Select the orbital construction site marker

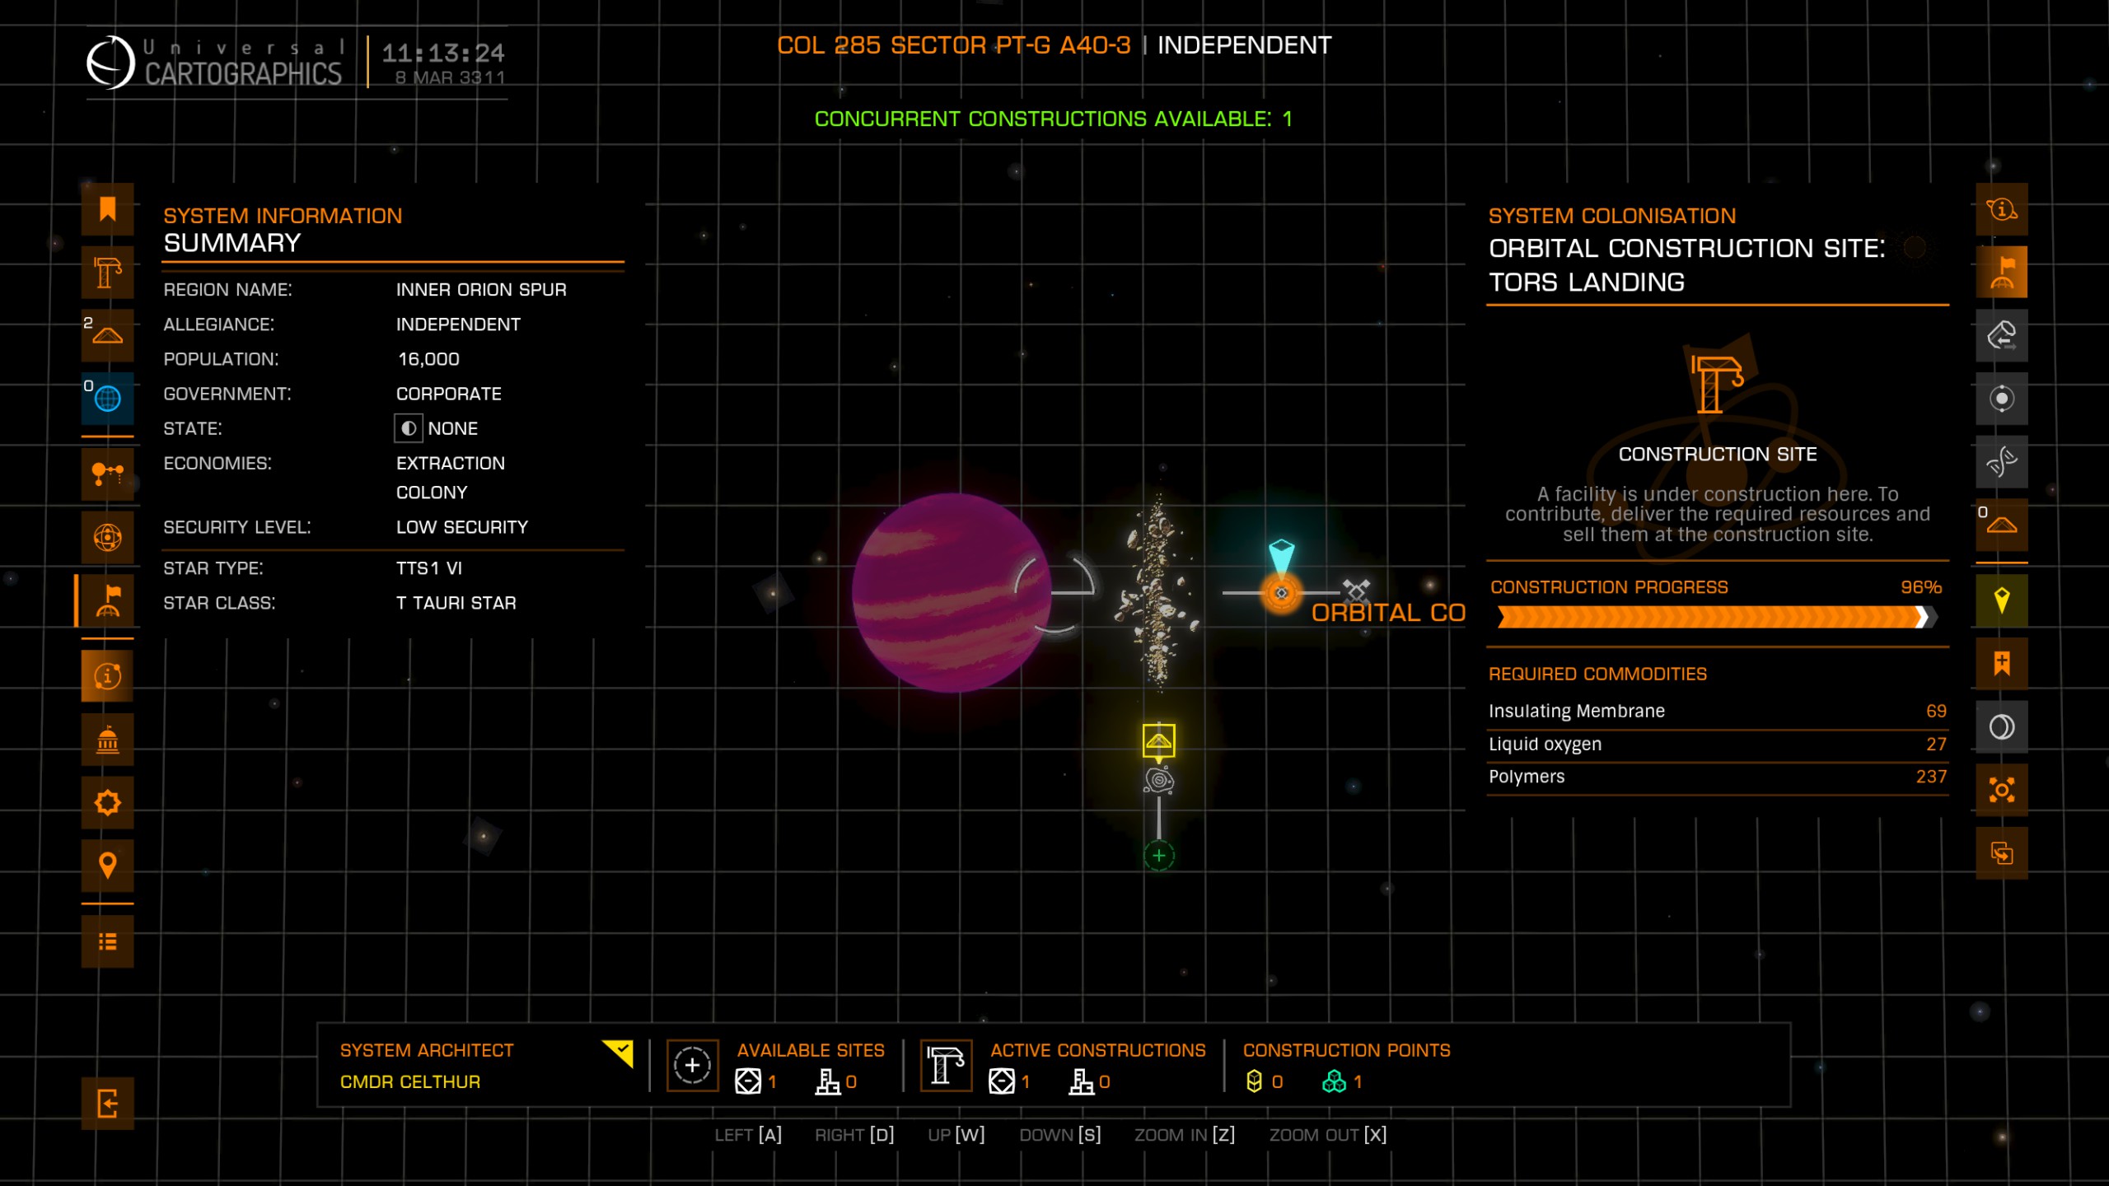coord(1281,593)
